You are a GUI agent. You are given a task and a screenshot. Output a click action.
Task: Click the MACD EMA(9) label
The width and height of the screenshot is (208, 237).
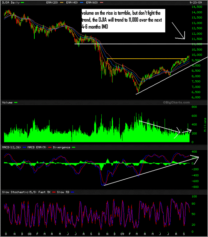pos(37,147)
